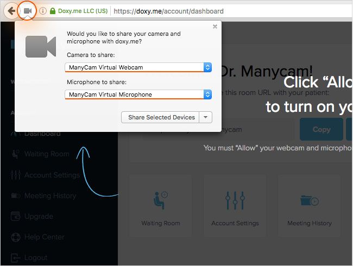Click Logout in the sidebar

coord(36,257)
